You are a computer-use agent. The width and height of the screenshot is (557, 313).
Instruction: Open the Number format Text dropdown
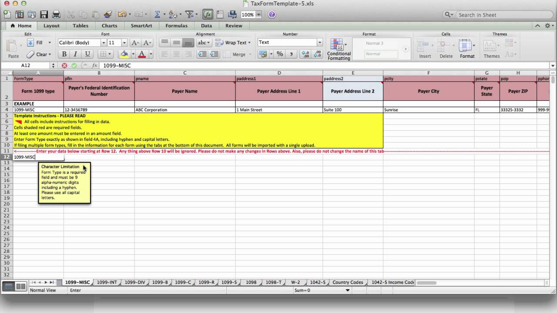point(320,43)
